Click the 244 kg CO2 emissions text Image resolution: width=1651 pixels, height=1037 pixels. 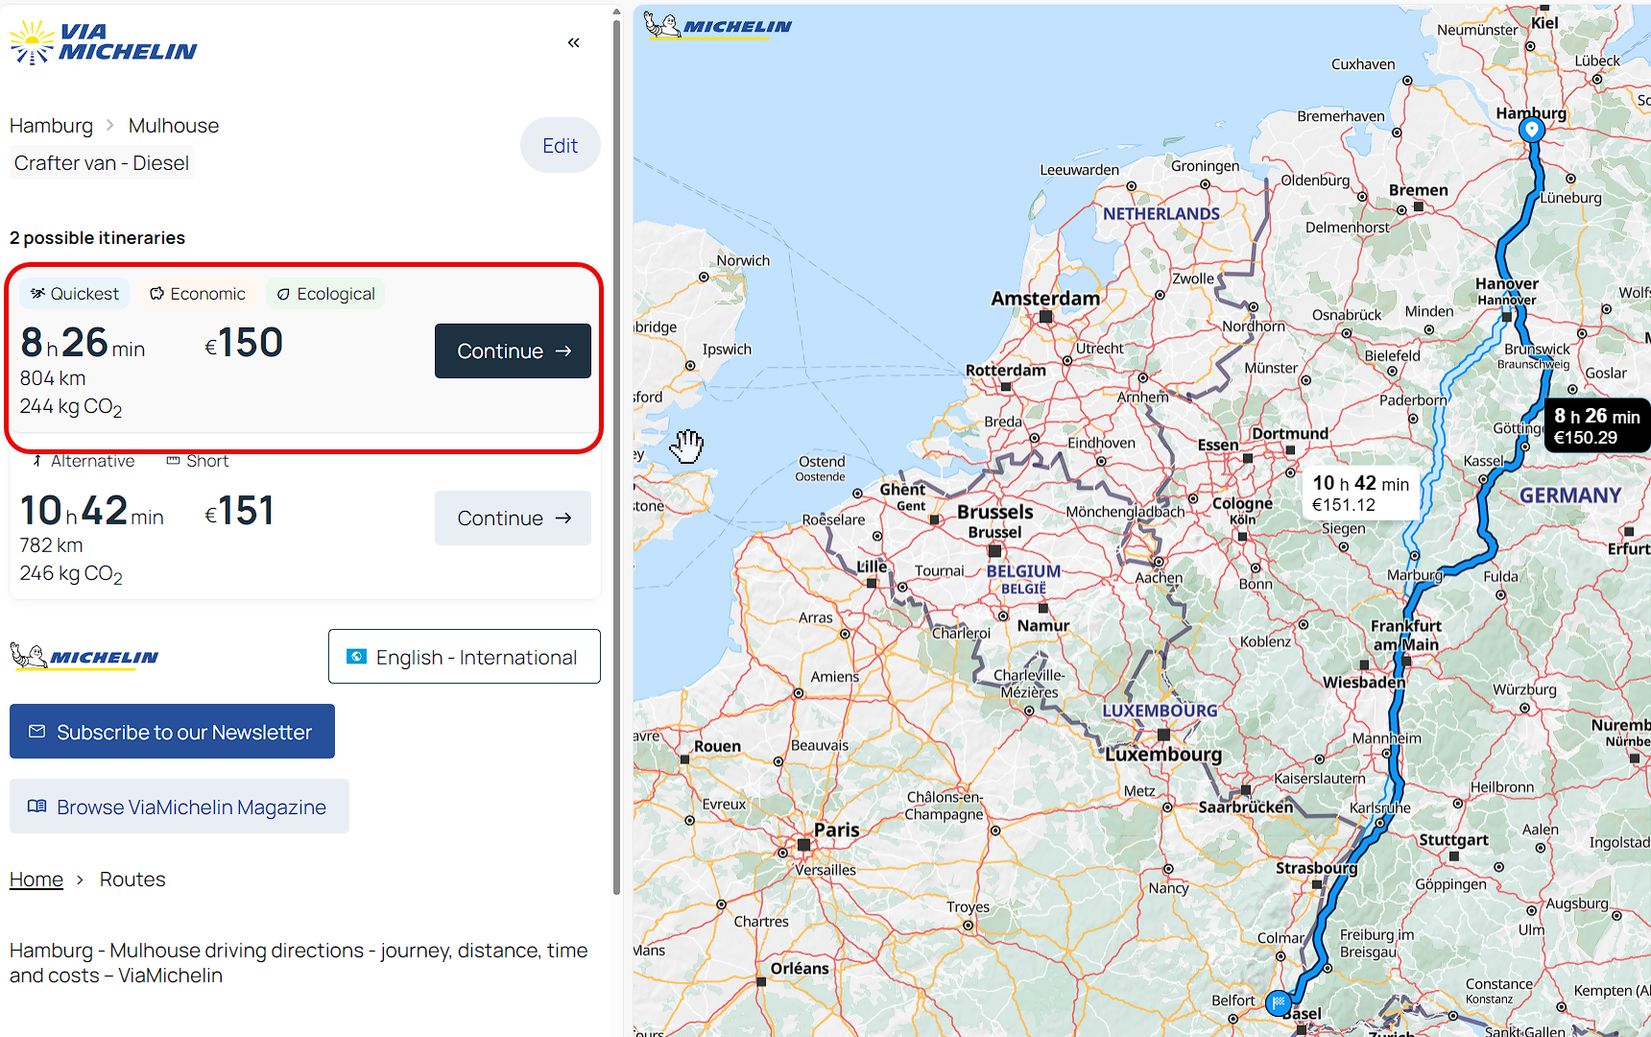(71, 407)
